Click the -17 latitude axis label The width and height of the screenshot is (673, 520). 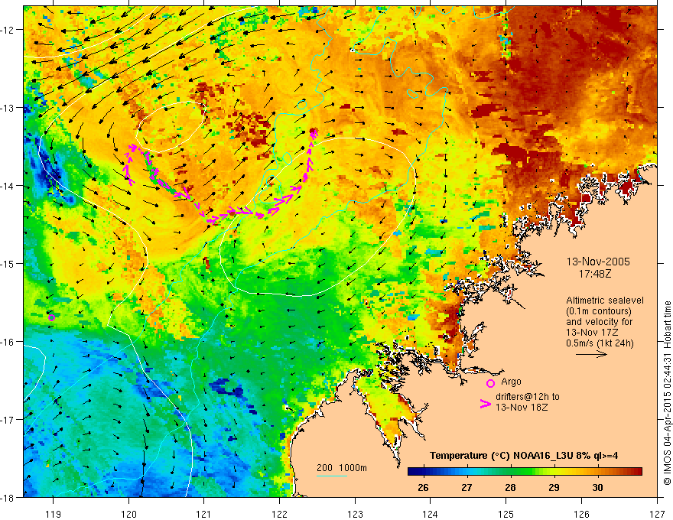8,419
